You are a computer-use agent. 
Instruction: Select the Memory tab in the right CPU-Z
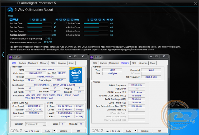click(125, 63)
